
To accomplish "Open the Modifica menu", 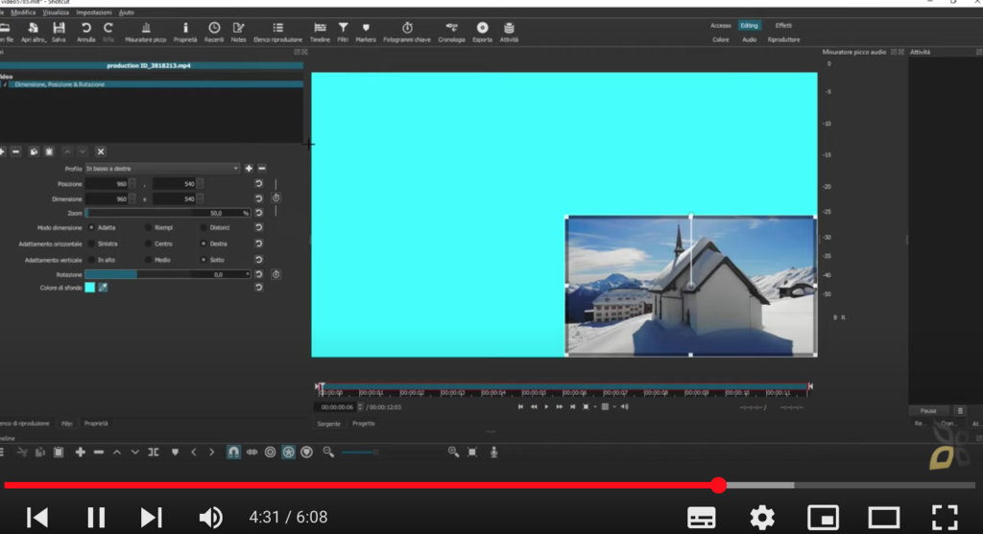I will 23,12.
